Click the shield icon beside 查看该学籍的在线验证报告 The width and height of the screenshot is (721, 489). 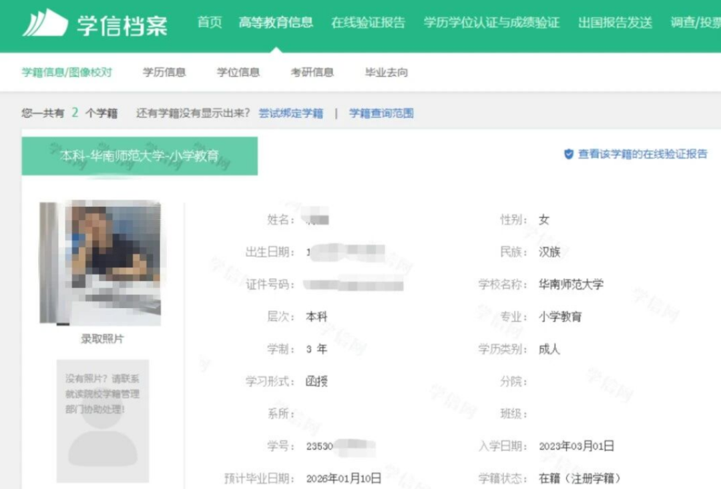[569, 154]
